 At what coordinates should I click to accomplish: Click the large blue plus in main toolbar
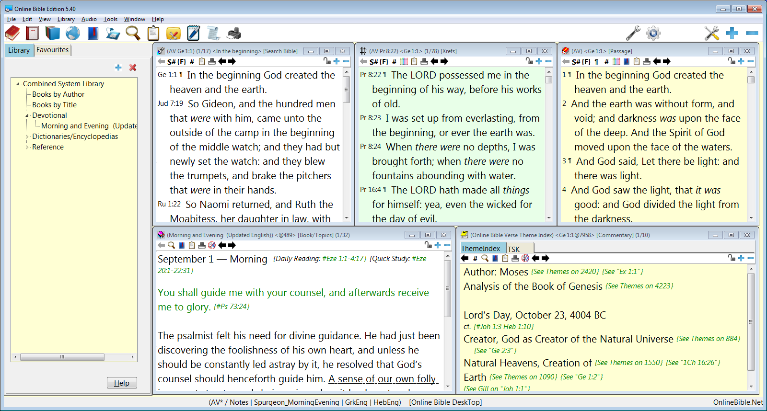pos(732,33)
